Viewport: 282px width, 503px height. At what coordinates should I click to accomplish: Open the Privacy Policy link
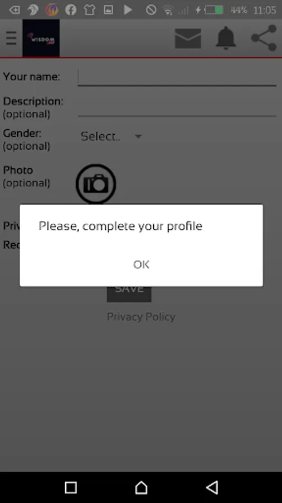(x=141, y=317)
